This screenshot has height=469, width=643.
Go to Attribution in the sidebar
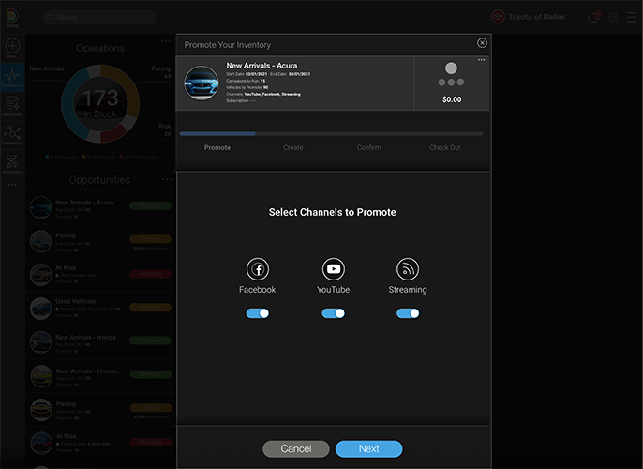pos(12,162)
